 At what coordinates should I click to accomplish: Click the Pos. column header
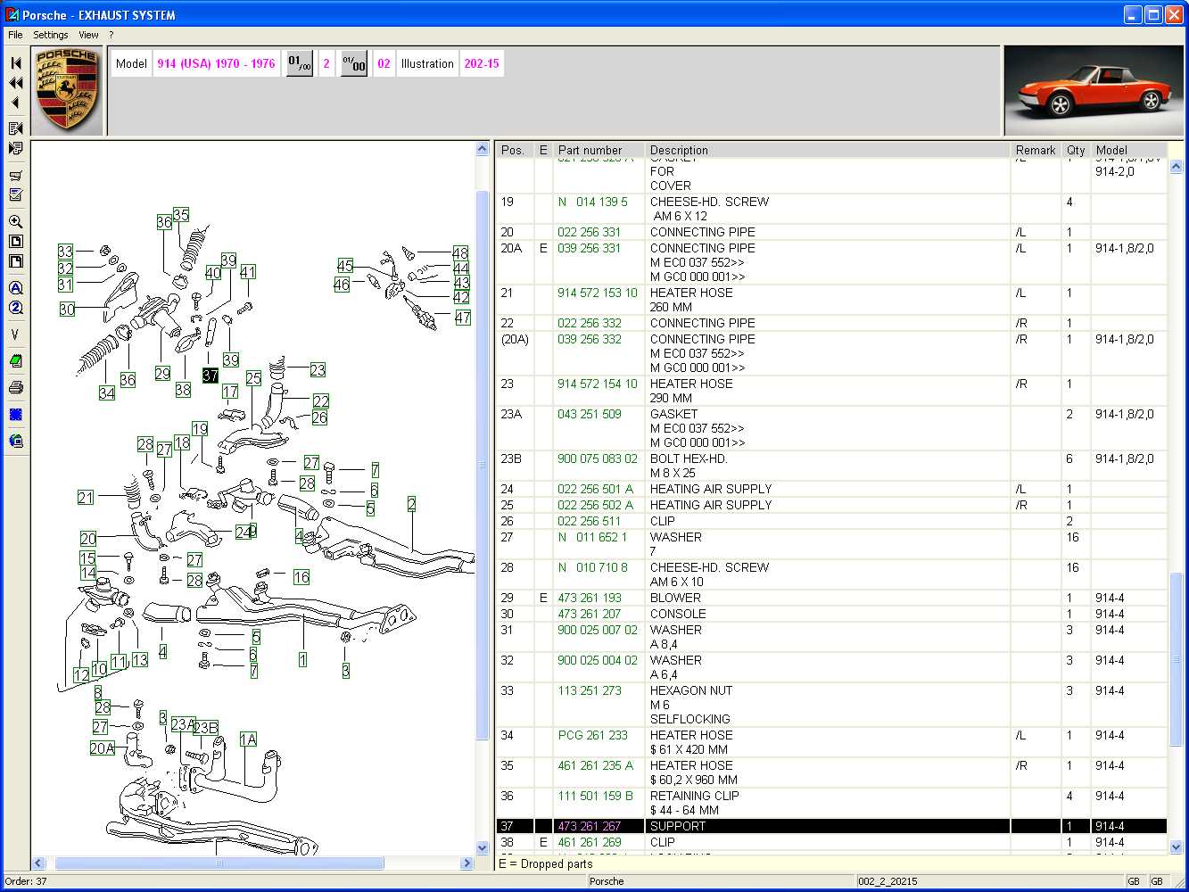tap(514, 150)
